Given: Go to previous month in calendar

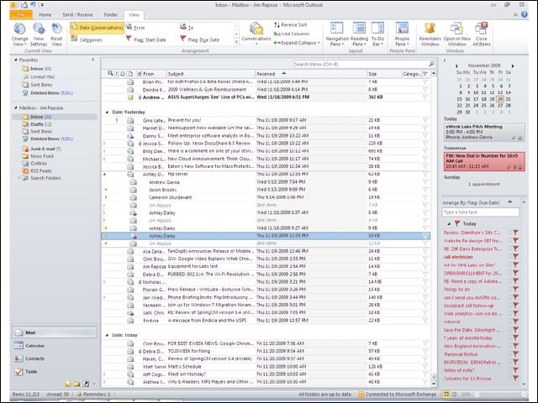Looking at the screenshot, I should tap(456, 65).
